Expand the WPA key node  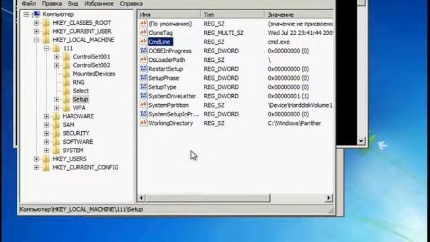[x=56, y=108]
